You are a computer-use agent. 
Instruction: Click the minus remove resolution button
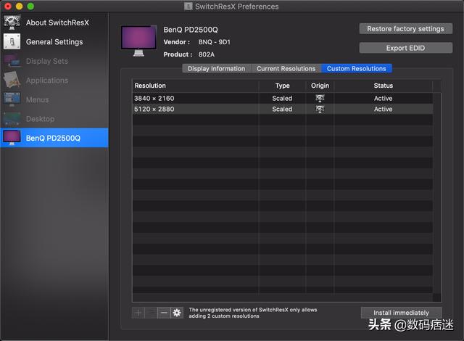pos(164,313)
